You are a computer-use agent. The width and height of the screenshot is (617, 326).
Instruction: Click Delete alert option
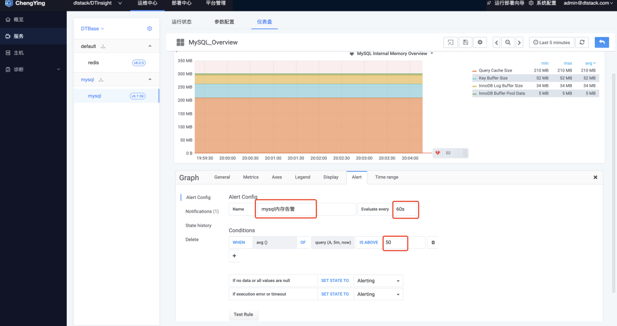192,240
